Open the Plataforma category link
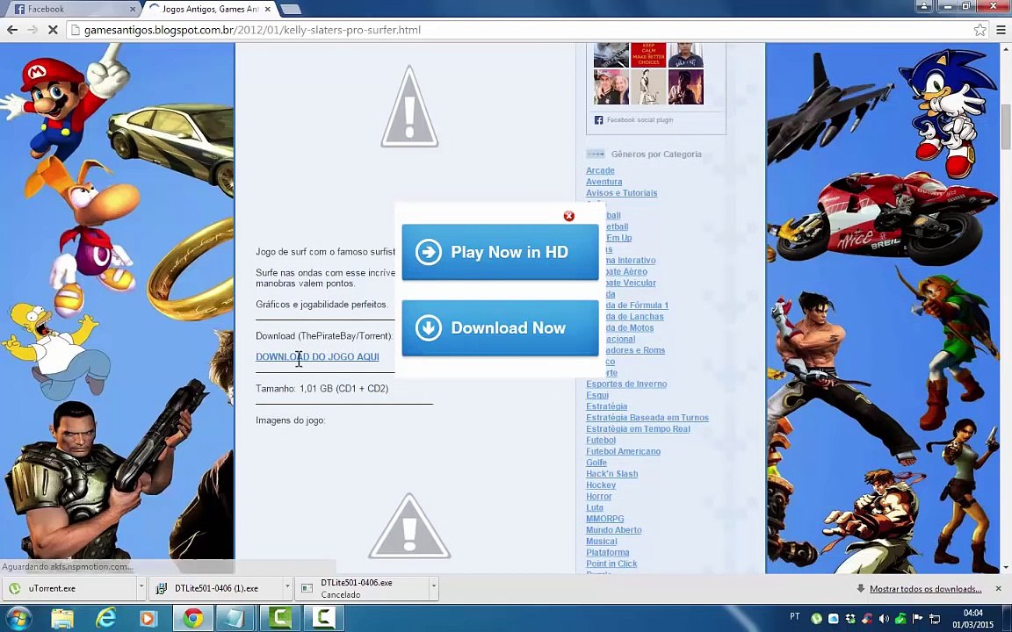1012x632 pixels. pyautogui.click(x=607, y=553)
